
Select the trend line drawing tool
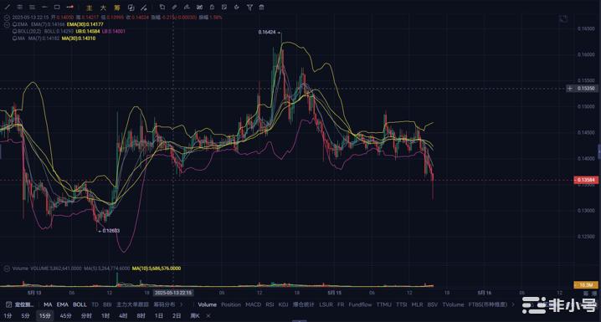(8, 7)
